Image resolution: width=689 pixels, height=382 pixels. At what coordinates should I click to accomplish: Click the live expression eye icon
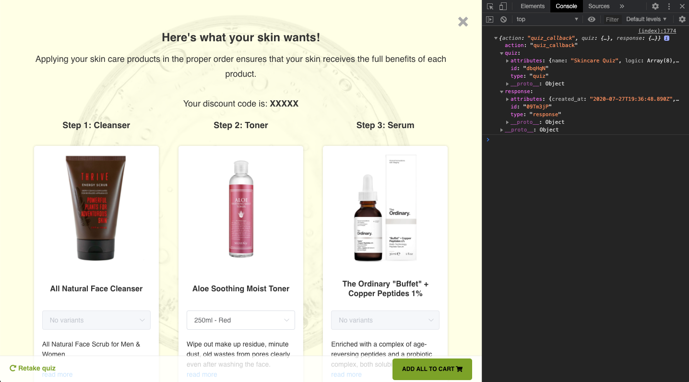click(x=592, y=19)
